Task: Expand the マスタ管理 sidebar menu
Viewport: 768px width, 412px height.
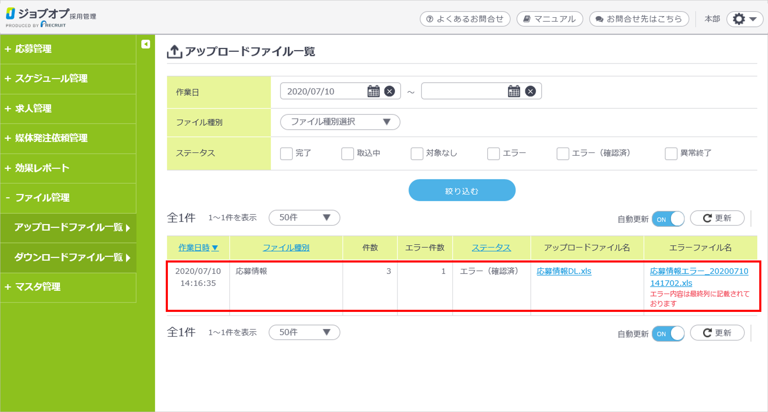Action: coord(38,287)
